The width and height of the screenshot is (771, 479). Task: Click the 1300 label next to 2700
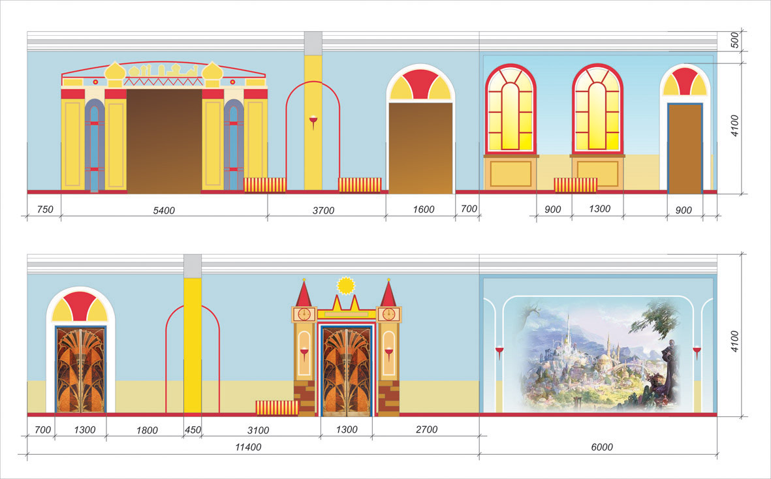tap(346, 429)
